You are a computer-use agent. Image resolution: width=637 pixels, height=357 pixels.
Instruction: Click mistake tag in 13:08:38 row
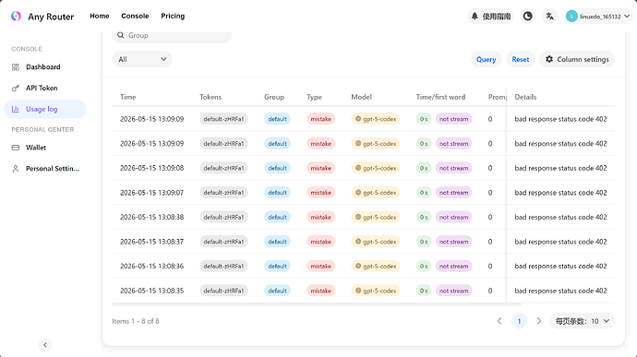pos(321,218)
